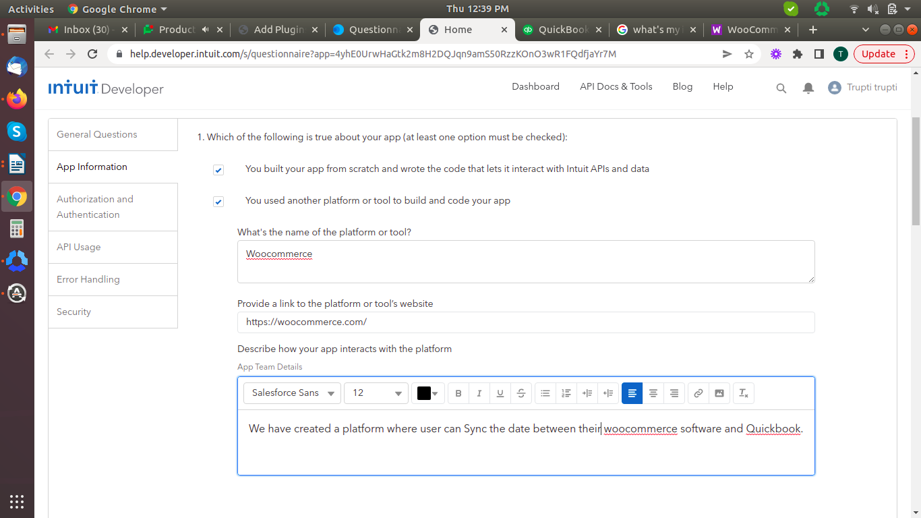Insert an image into the editor
The height and width of the screenshot is (518, 921).
(x=719, y=393)
